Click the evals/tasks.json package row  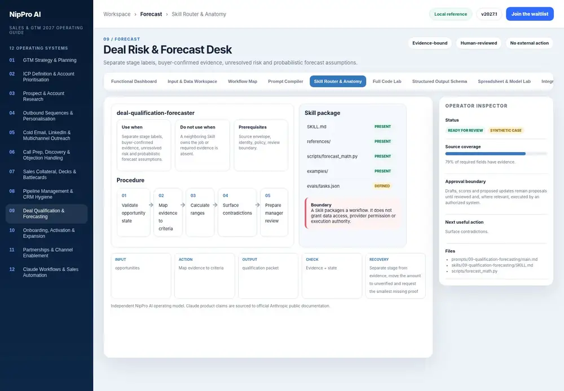click(352, 186)
